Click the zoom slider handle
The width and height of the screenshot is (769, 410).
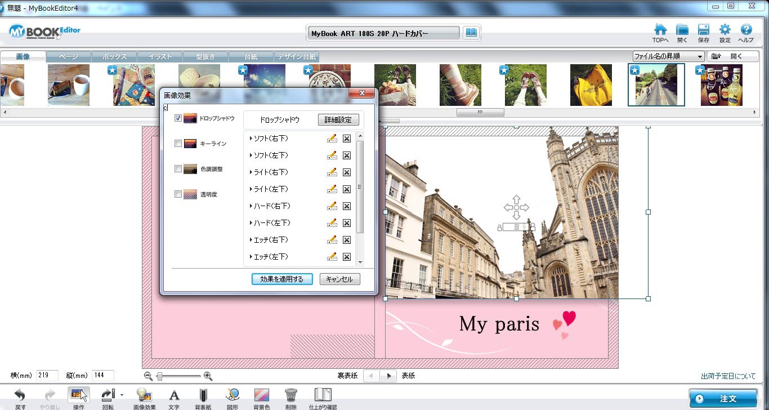pos(160,376)
